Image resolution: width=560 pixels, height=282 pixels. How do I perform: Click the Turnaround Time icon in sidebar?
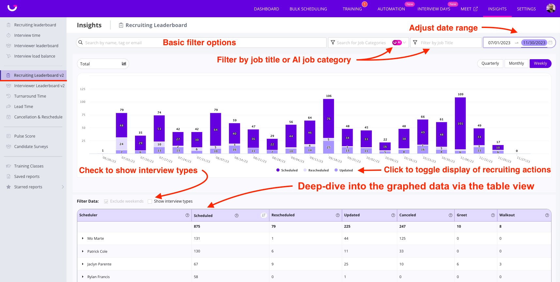[8, 96]
